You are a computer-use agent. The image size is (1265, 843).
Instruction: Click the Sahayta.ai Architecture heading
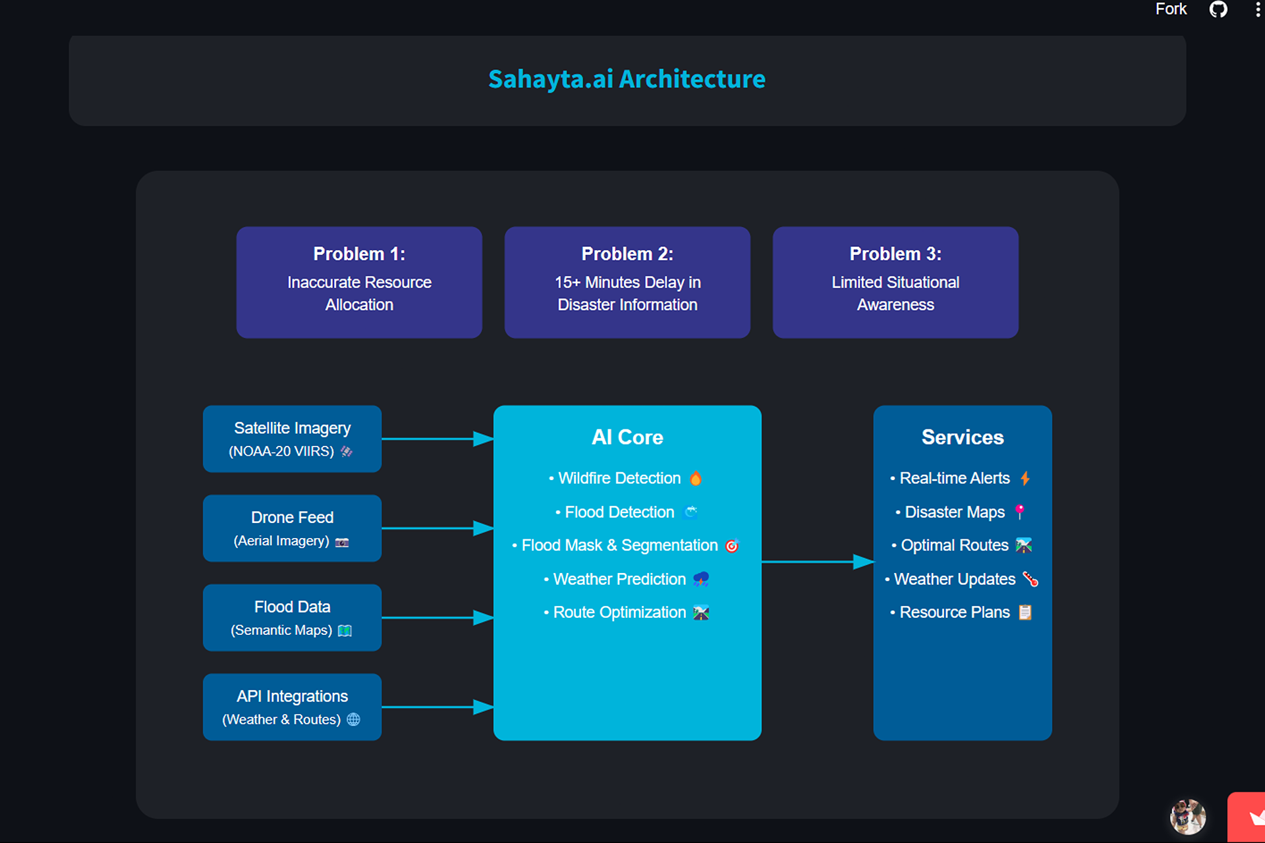[x=627, y=79]
